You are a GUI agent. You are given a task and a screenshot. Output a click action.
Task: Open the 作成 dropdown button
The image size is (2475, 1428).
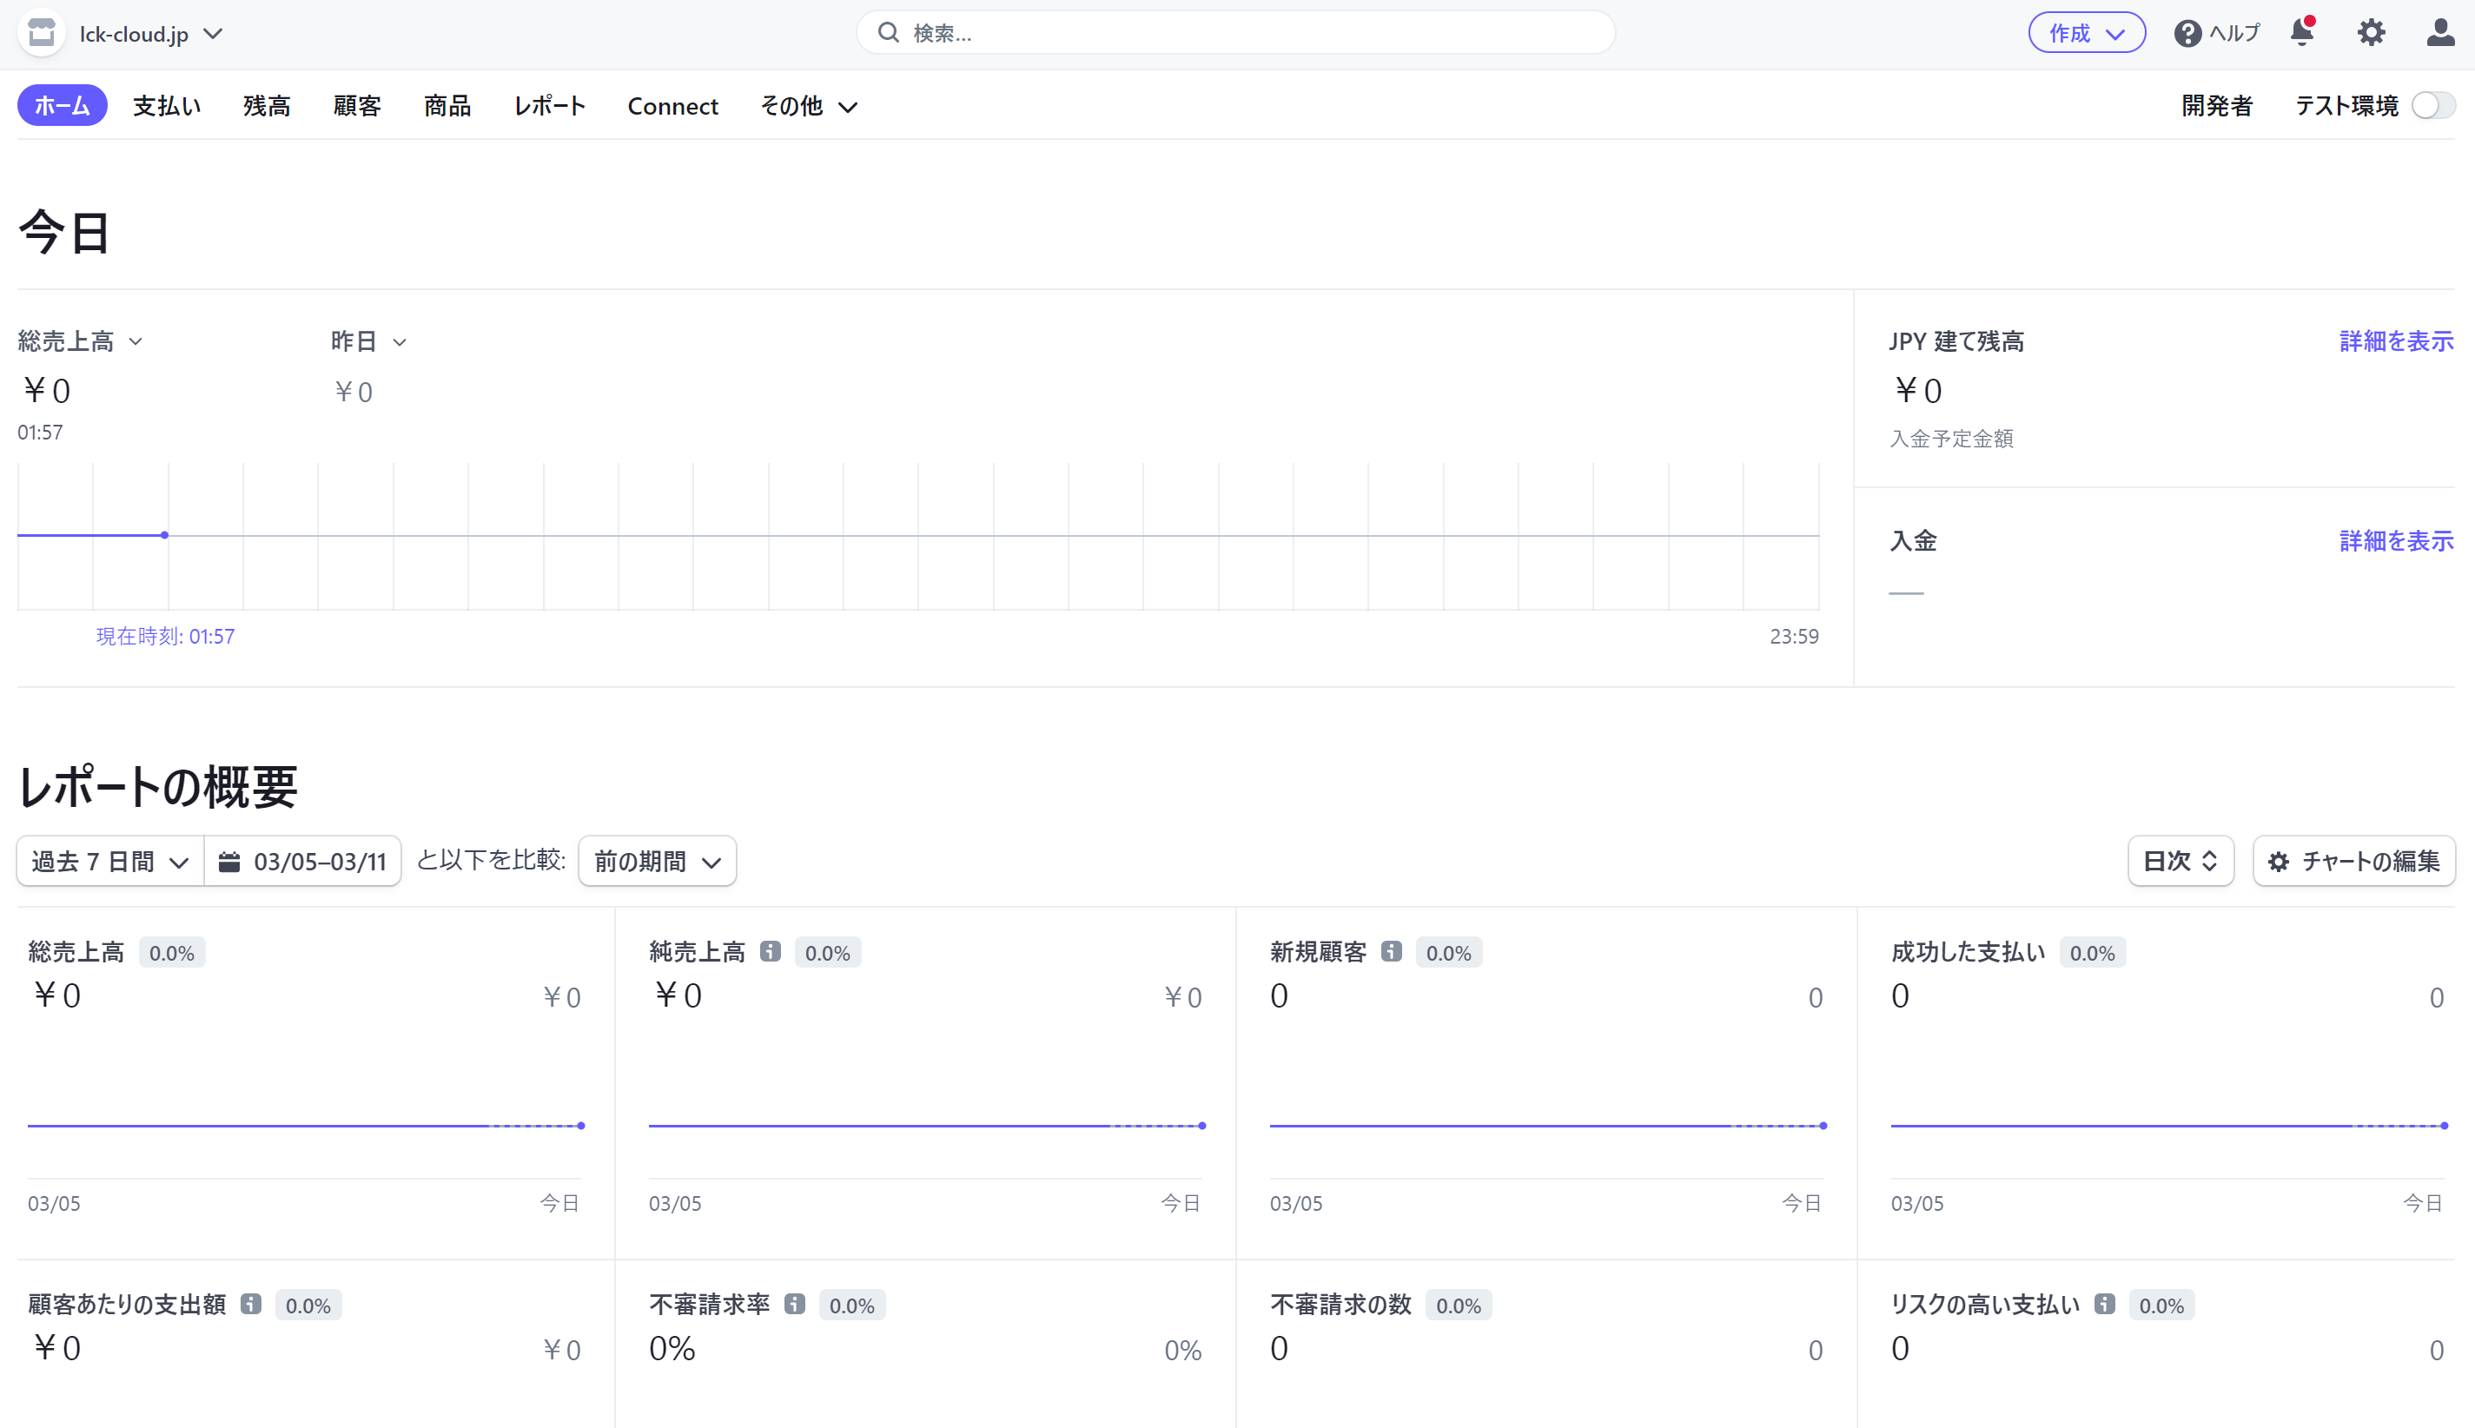2087,32
